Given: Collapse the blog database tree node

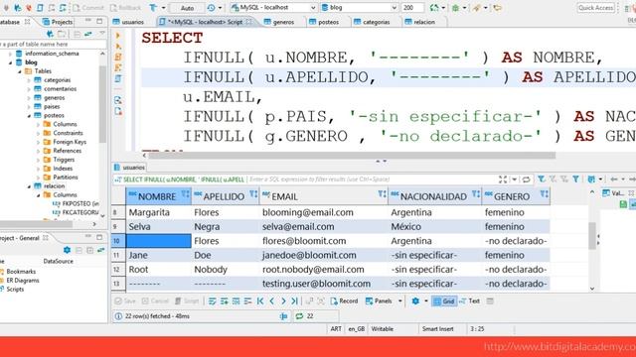Looking at the screenshot, I should coord(11,62).
